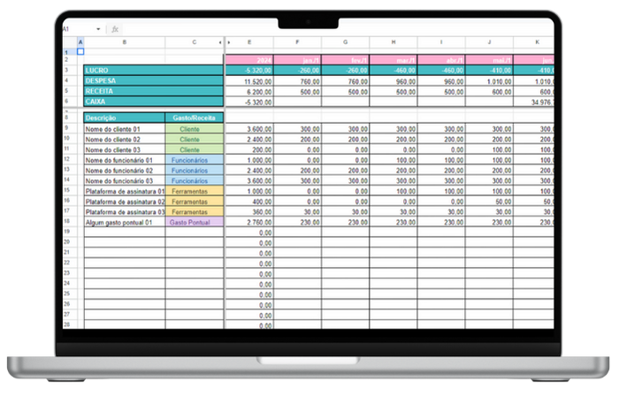619x396 pixels.
Task: Click -5.320,00 in the CAIXA row
Action: point(249,103)
